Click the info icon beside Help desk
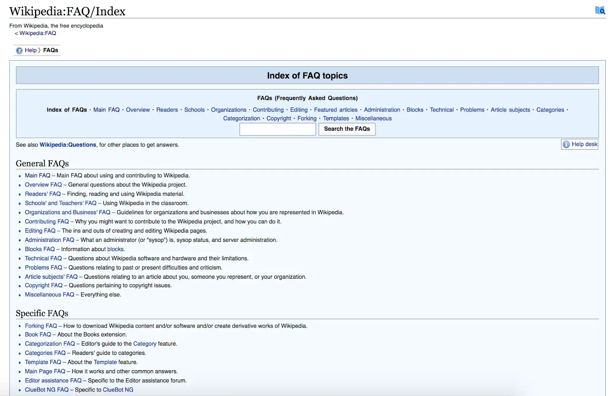 (565, 144)
